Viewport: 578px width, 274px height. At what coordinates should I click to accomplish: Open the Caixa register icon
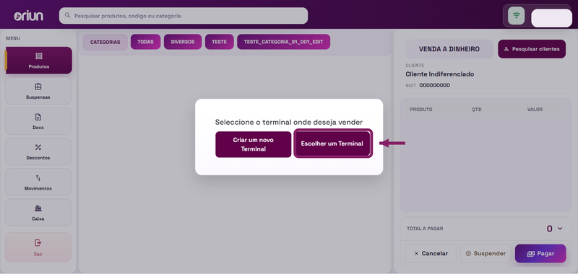38,208
